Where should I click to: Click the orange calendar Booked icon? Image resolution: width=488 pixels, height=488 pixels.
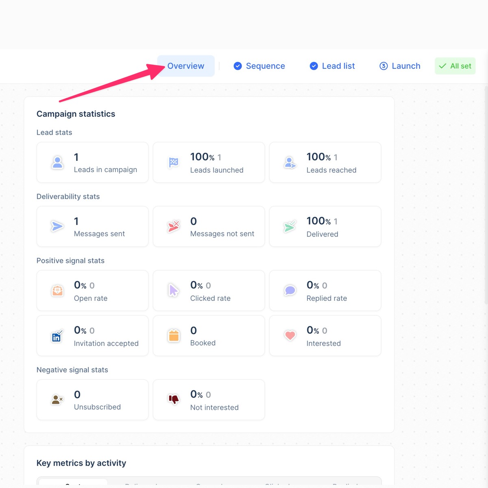point(174,336)
